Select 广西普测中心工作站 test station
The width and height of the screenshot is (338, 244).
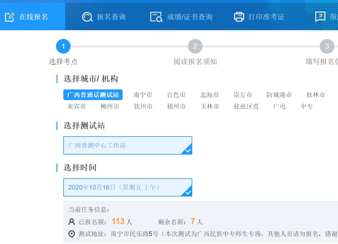coord(127,145)
